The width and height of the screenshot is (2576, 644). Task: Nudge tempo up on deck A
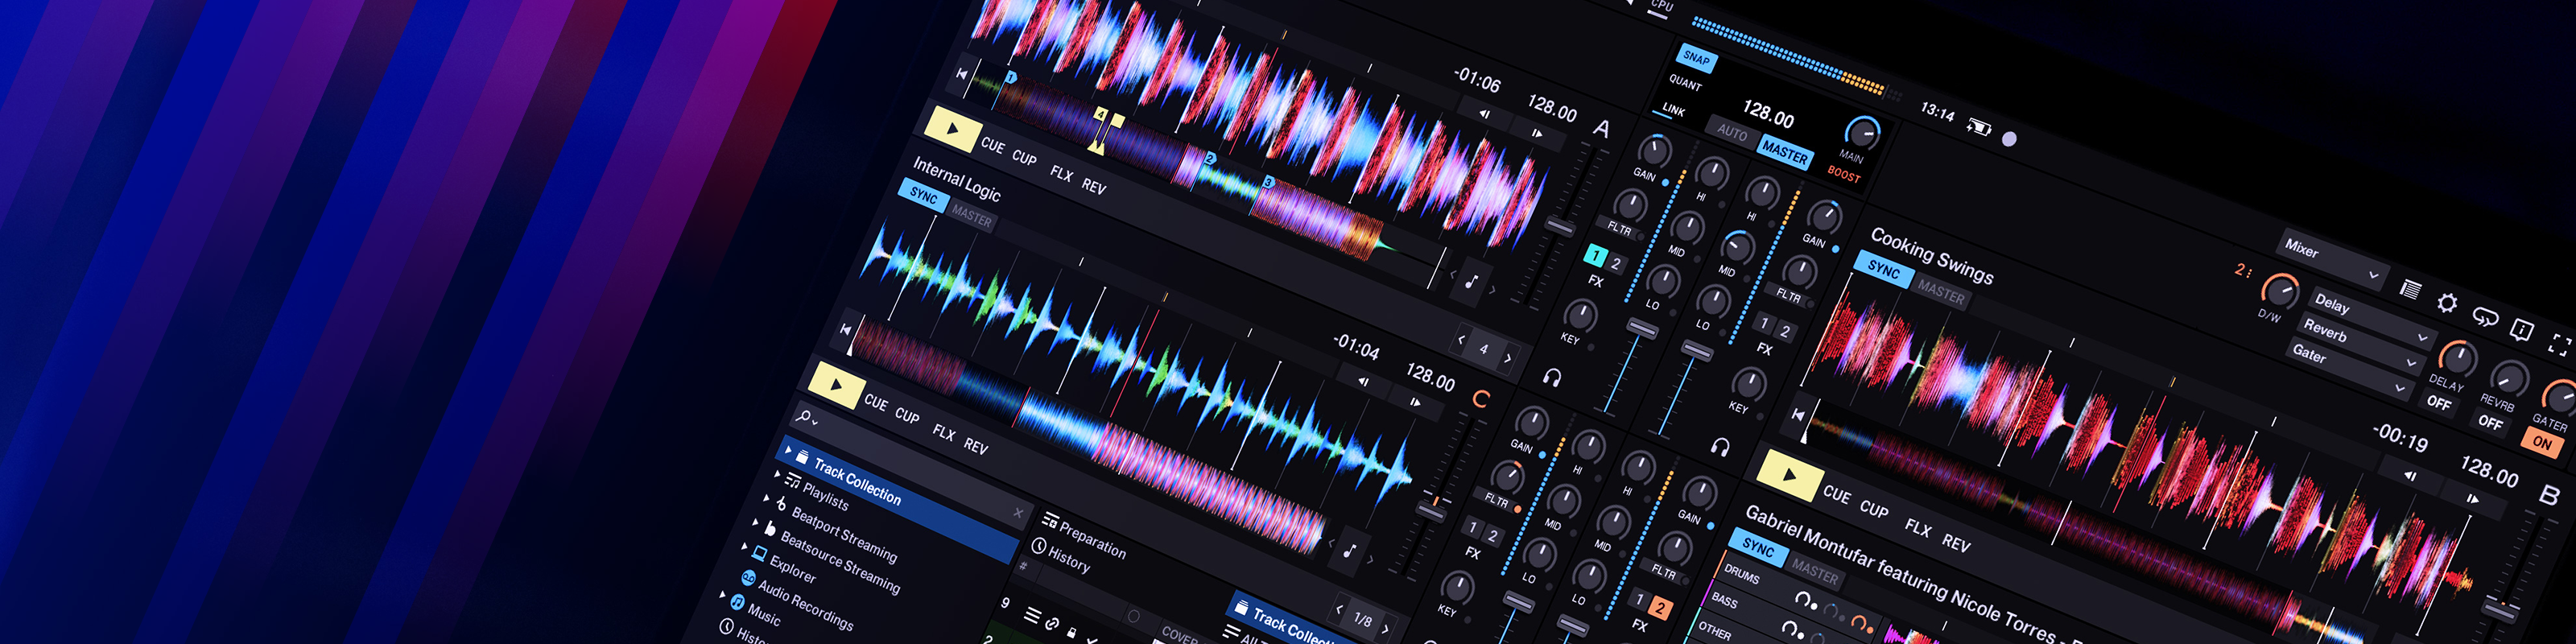(x=1537, y=133)
